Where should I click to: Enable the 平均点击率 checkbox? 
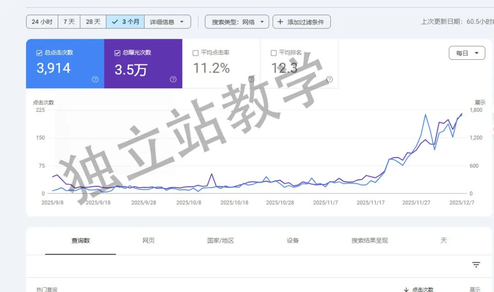195,53
